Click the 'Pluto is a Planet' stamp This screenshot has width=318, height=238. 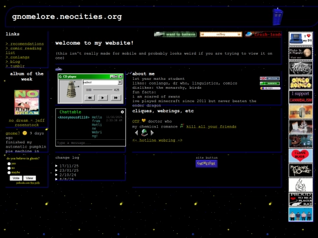pos(300,53)
